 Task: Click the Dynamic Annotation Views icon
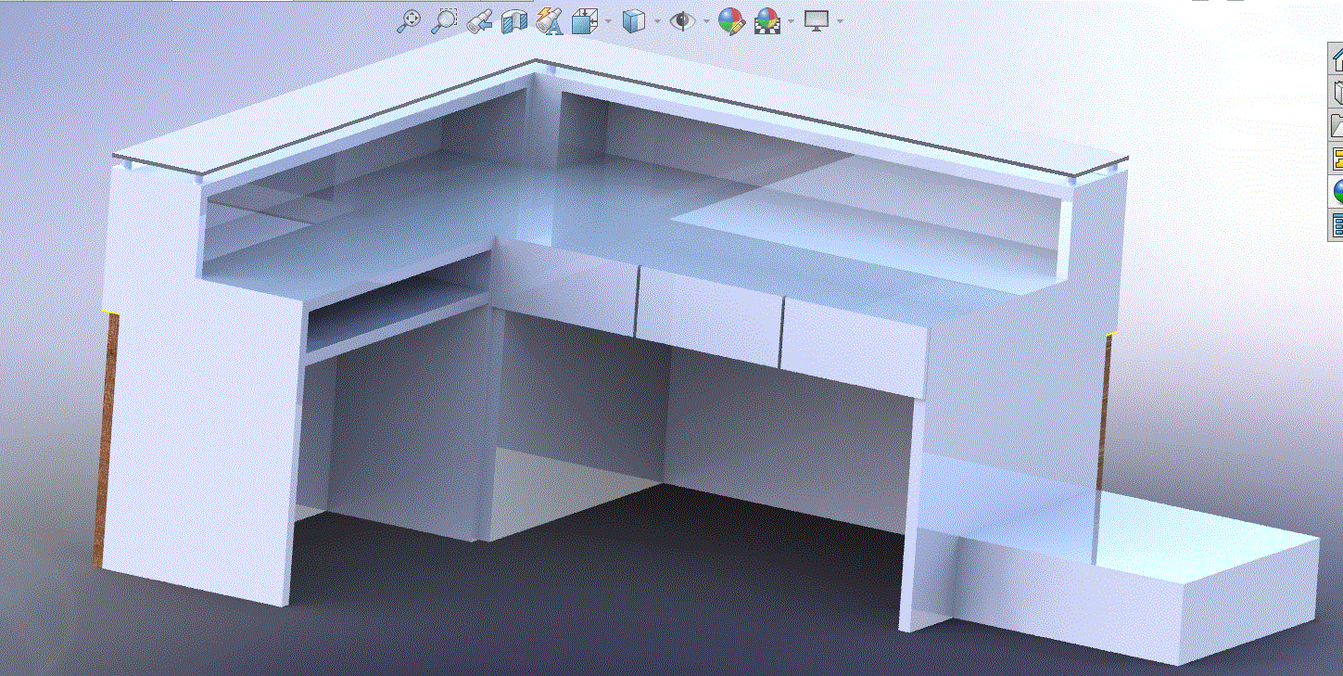550,20
